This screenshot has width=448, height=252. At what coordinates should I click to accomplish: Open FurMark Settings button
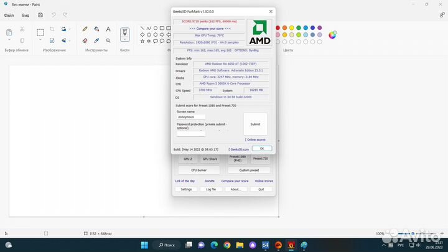tap(186, 189)
